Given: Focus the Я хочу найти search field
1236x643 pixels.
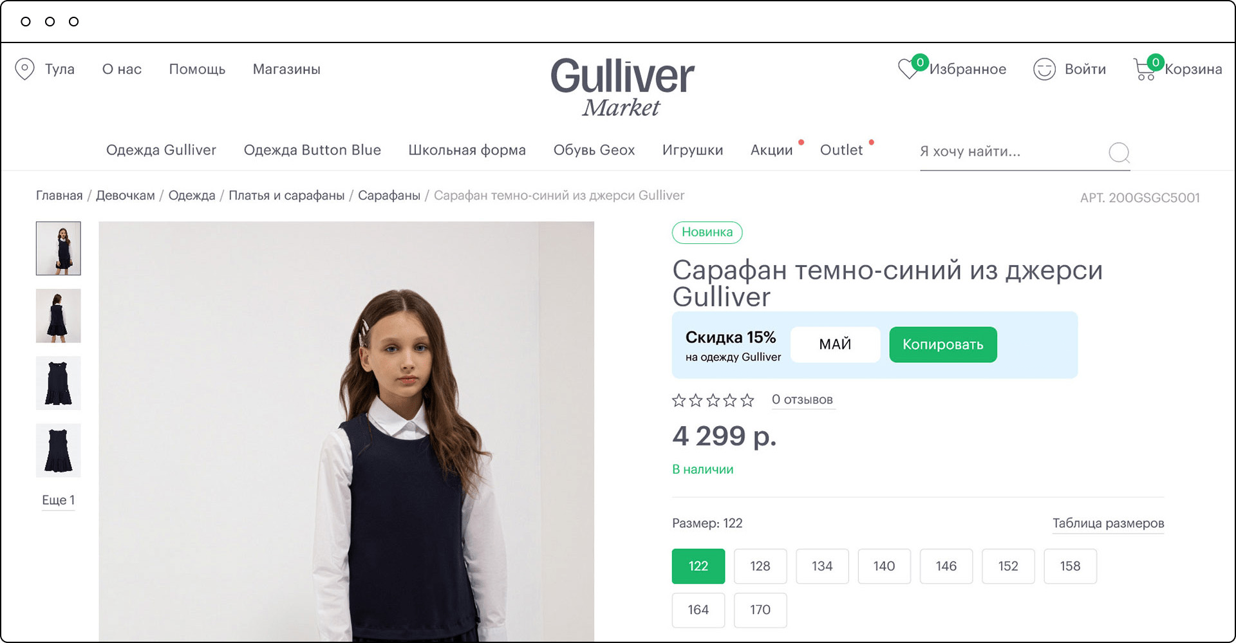Looking at the screenshot, I should [x=1011, y=152].
